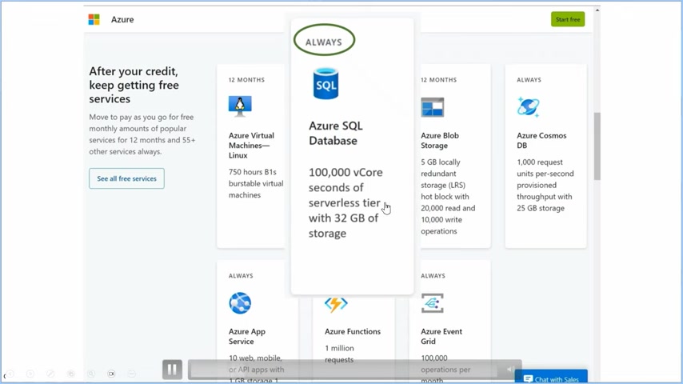Click the Azure Event Grid icon
Viewport: 683px width, 384px height.
(432, 303)
